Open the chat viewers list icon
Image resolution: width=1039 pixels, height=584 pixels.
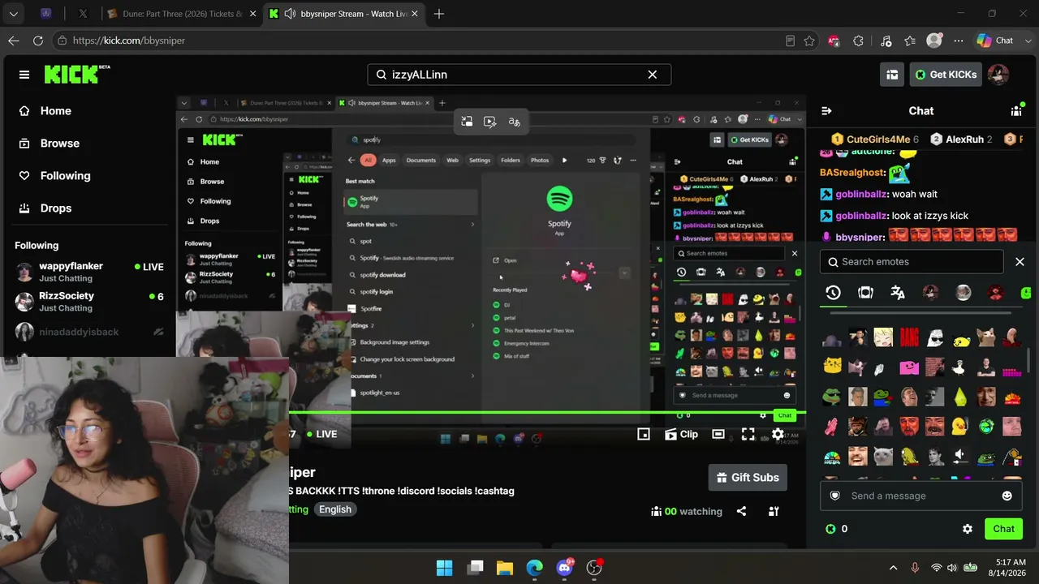[1016, 111]
